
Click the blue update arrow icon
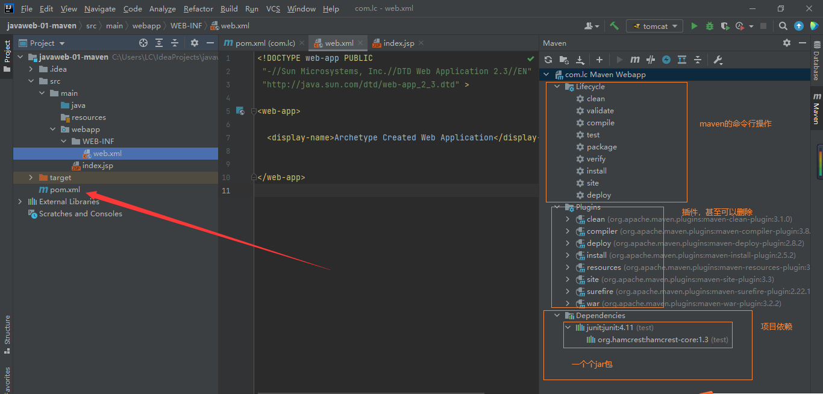tap(798, 26)
